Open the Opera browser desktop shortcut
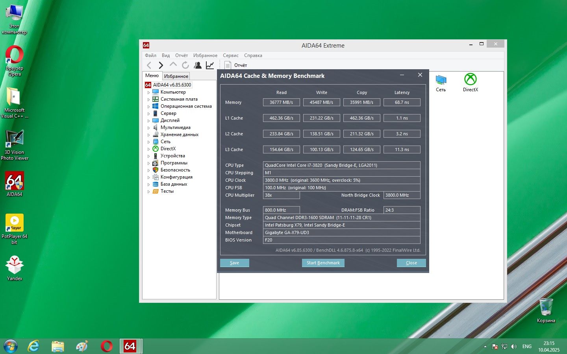 click(15, 61)
